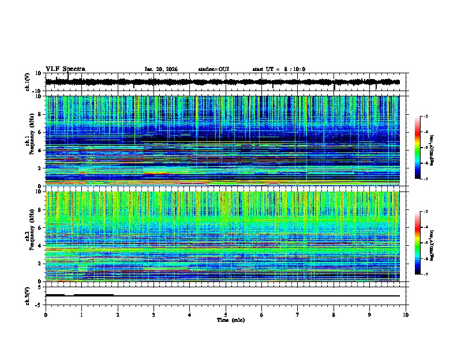Click the ch.3 voltage trace panel
This screenshot has height=353, width=457.
tap(226, 296)
